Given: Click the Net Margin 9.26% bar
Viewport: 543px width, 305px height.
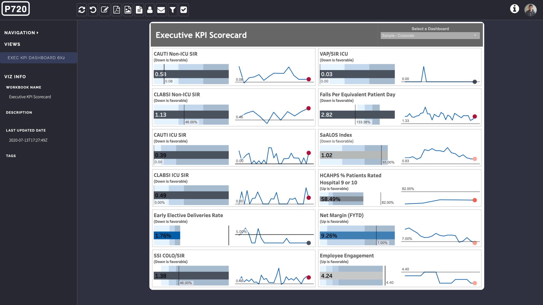Looking at the screenshot, I should [357, 235].
